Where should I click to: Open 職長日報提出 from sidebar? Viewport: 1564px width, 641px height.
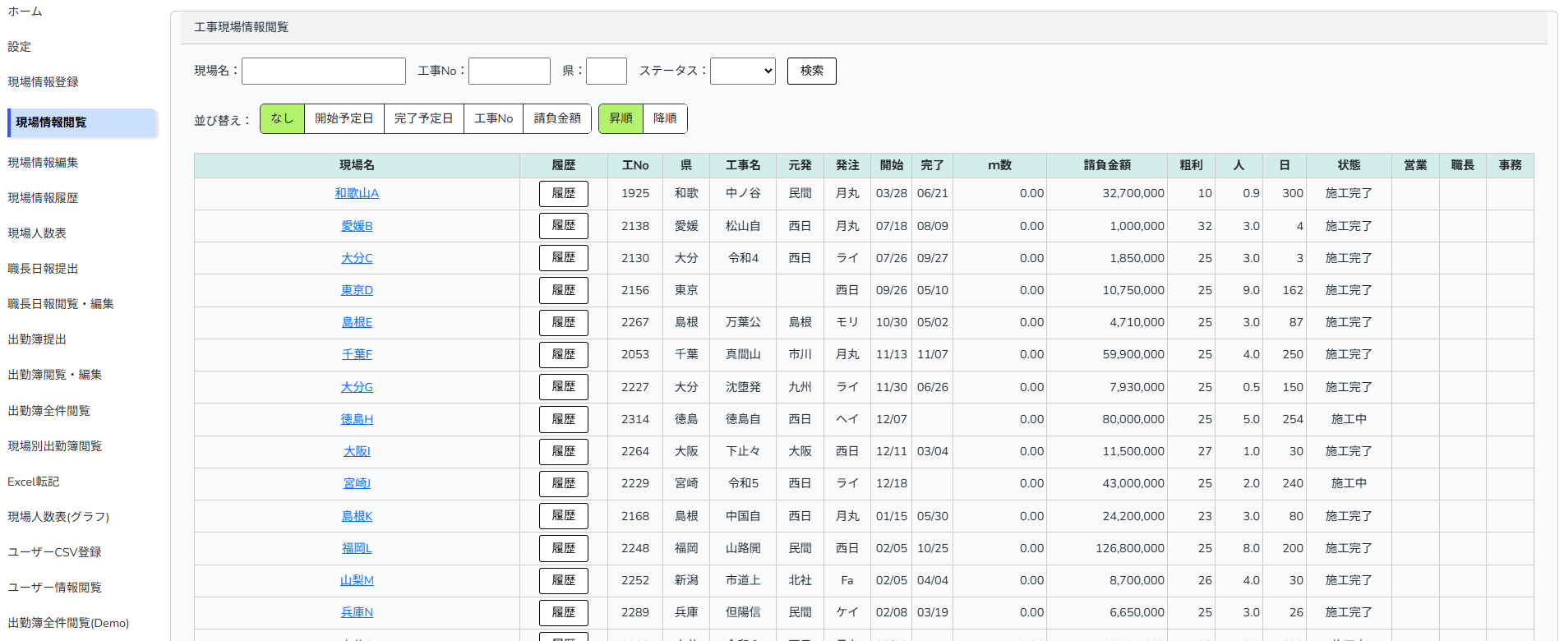tap(43, 269)
